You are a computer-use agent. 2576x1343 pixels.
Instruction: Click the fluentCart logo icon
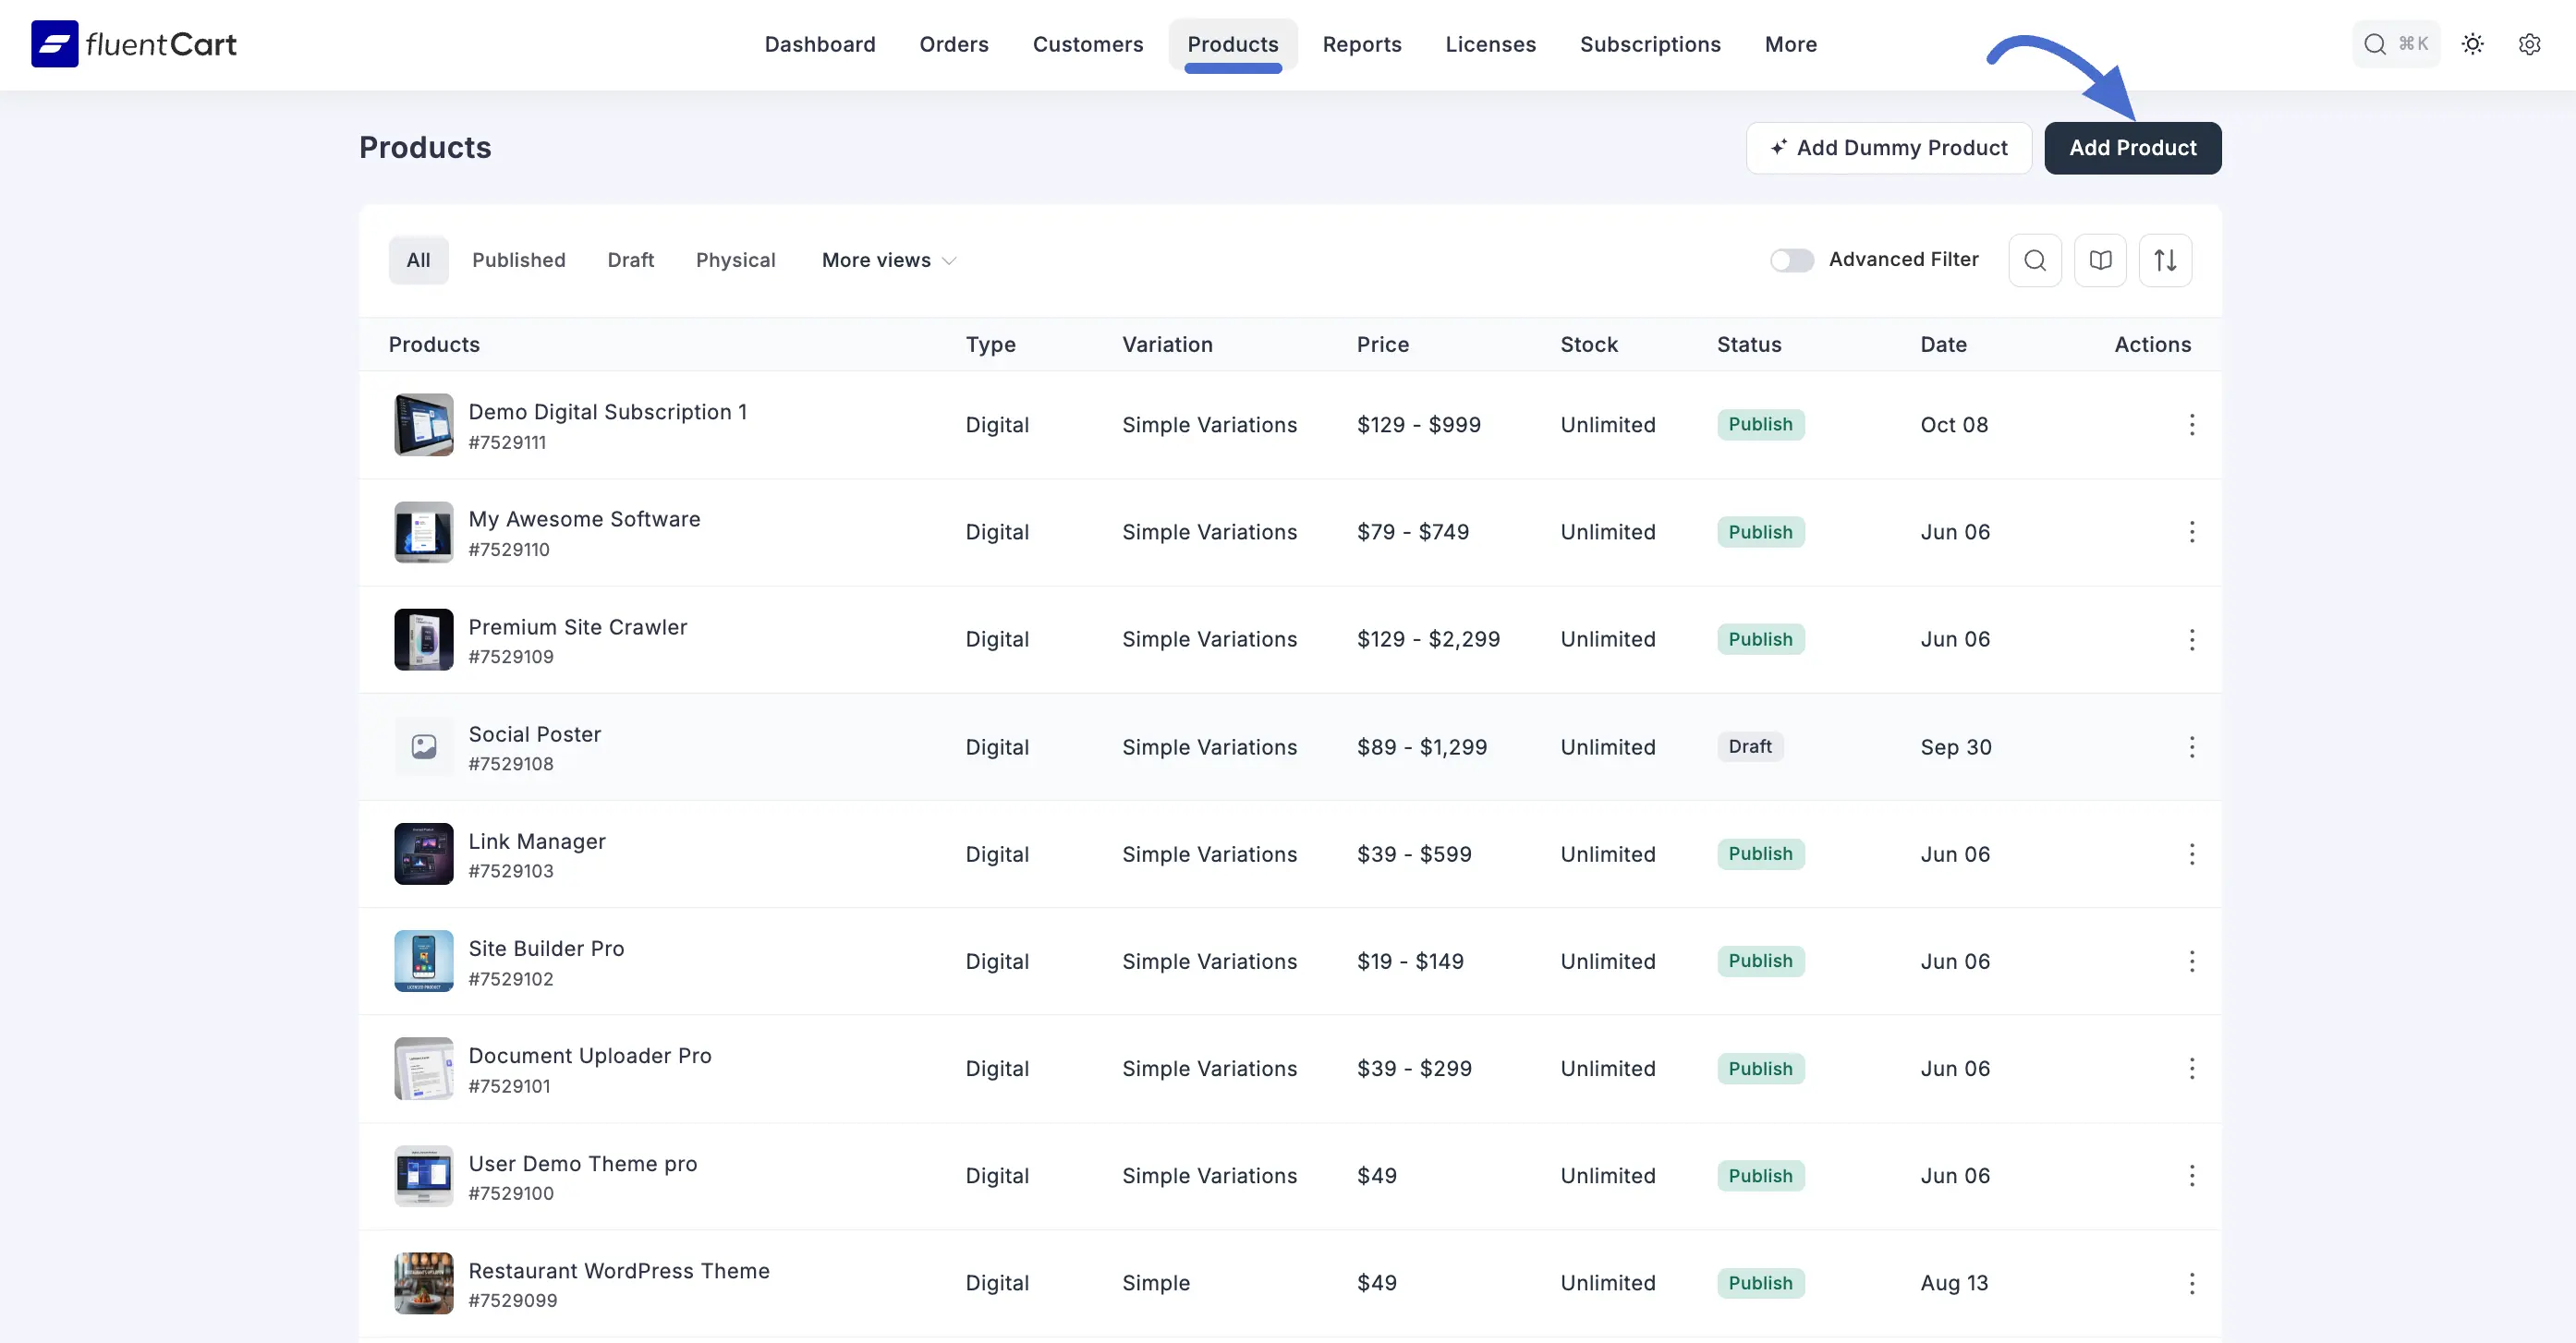click(54, 44)
